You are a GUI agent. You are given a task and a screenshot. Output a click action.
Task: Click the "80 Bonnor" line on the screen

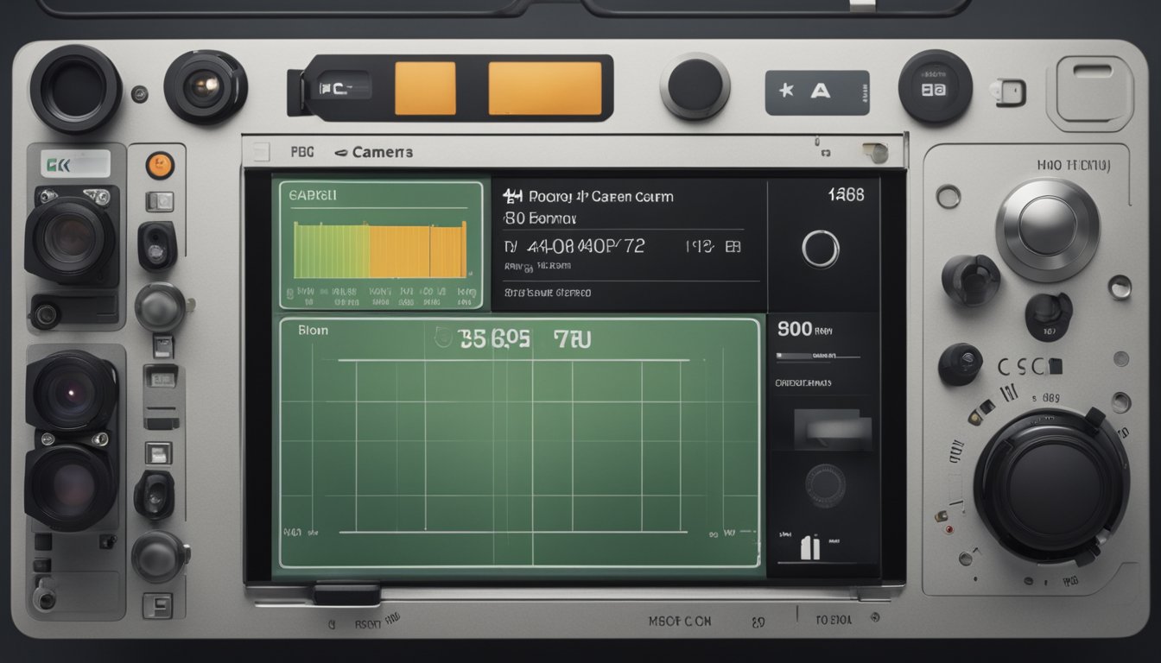pyautogui.click(x=539, y=219)
